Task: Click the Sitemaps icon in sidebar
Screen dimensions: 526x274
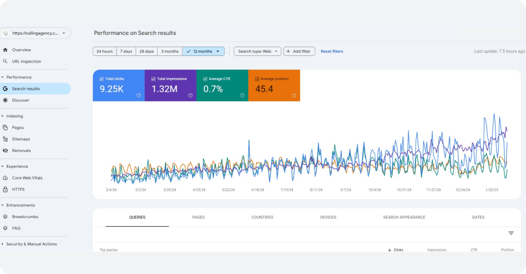Action: 6,139
